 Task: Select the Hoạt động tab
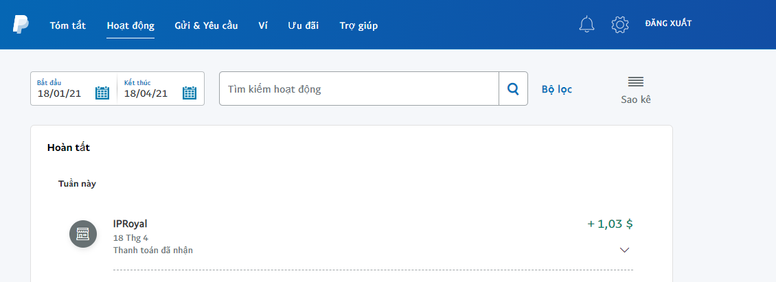coord(130,26)
